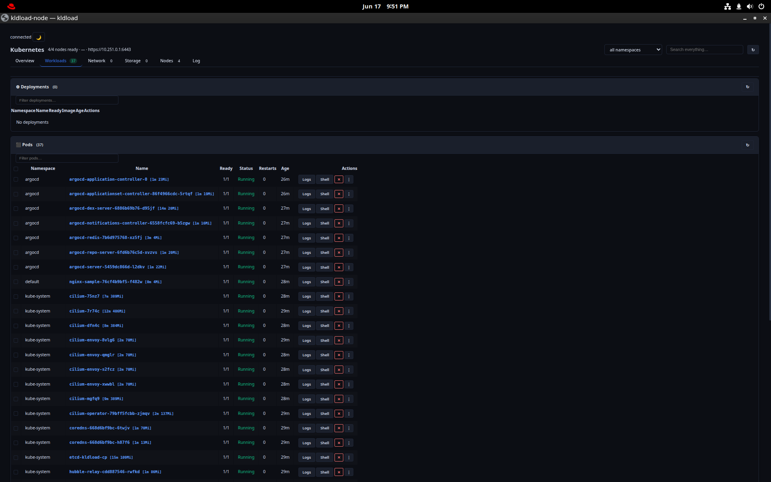771x482 pixels.
Task: Open more actions menu for hubble-relay pod
Action: (349, 472)
